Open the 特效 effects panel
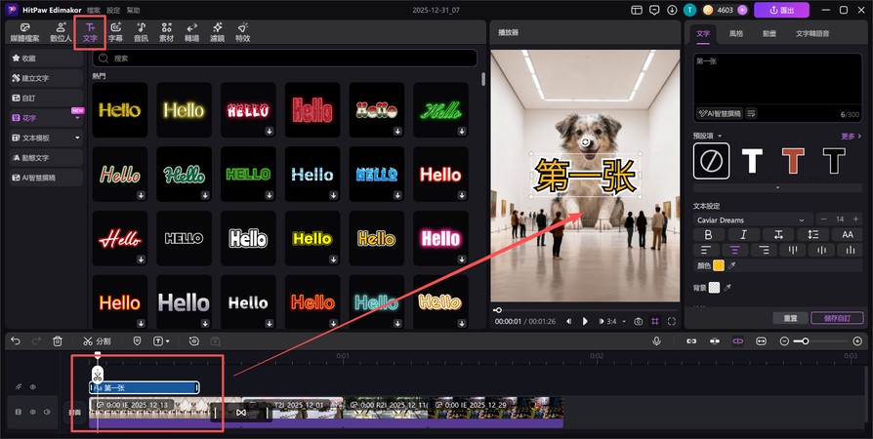 243,33
